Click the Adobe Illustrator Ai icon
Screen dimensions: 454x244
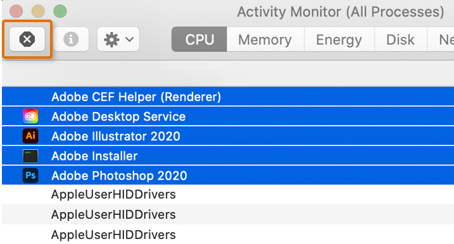click(30, 136)
